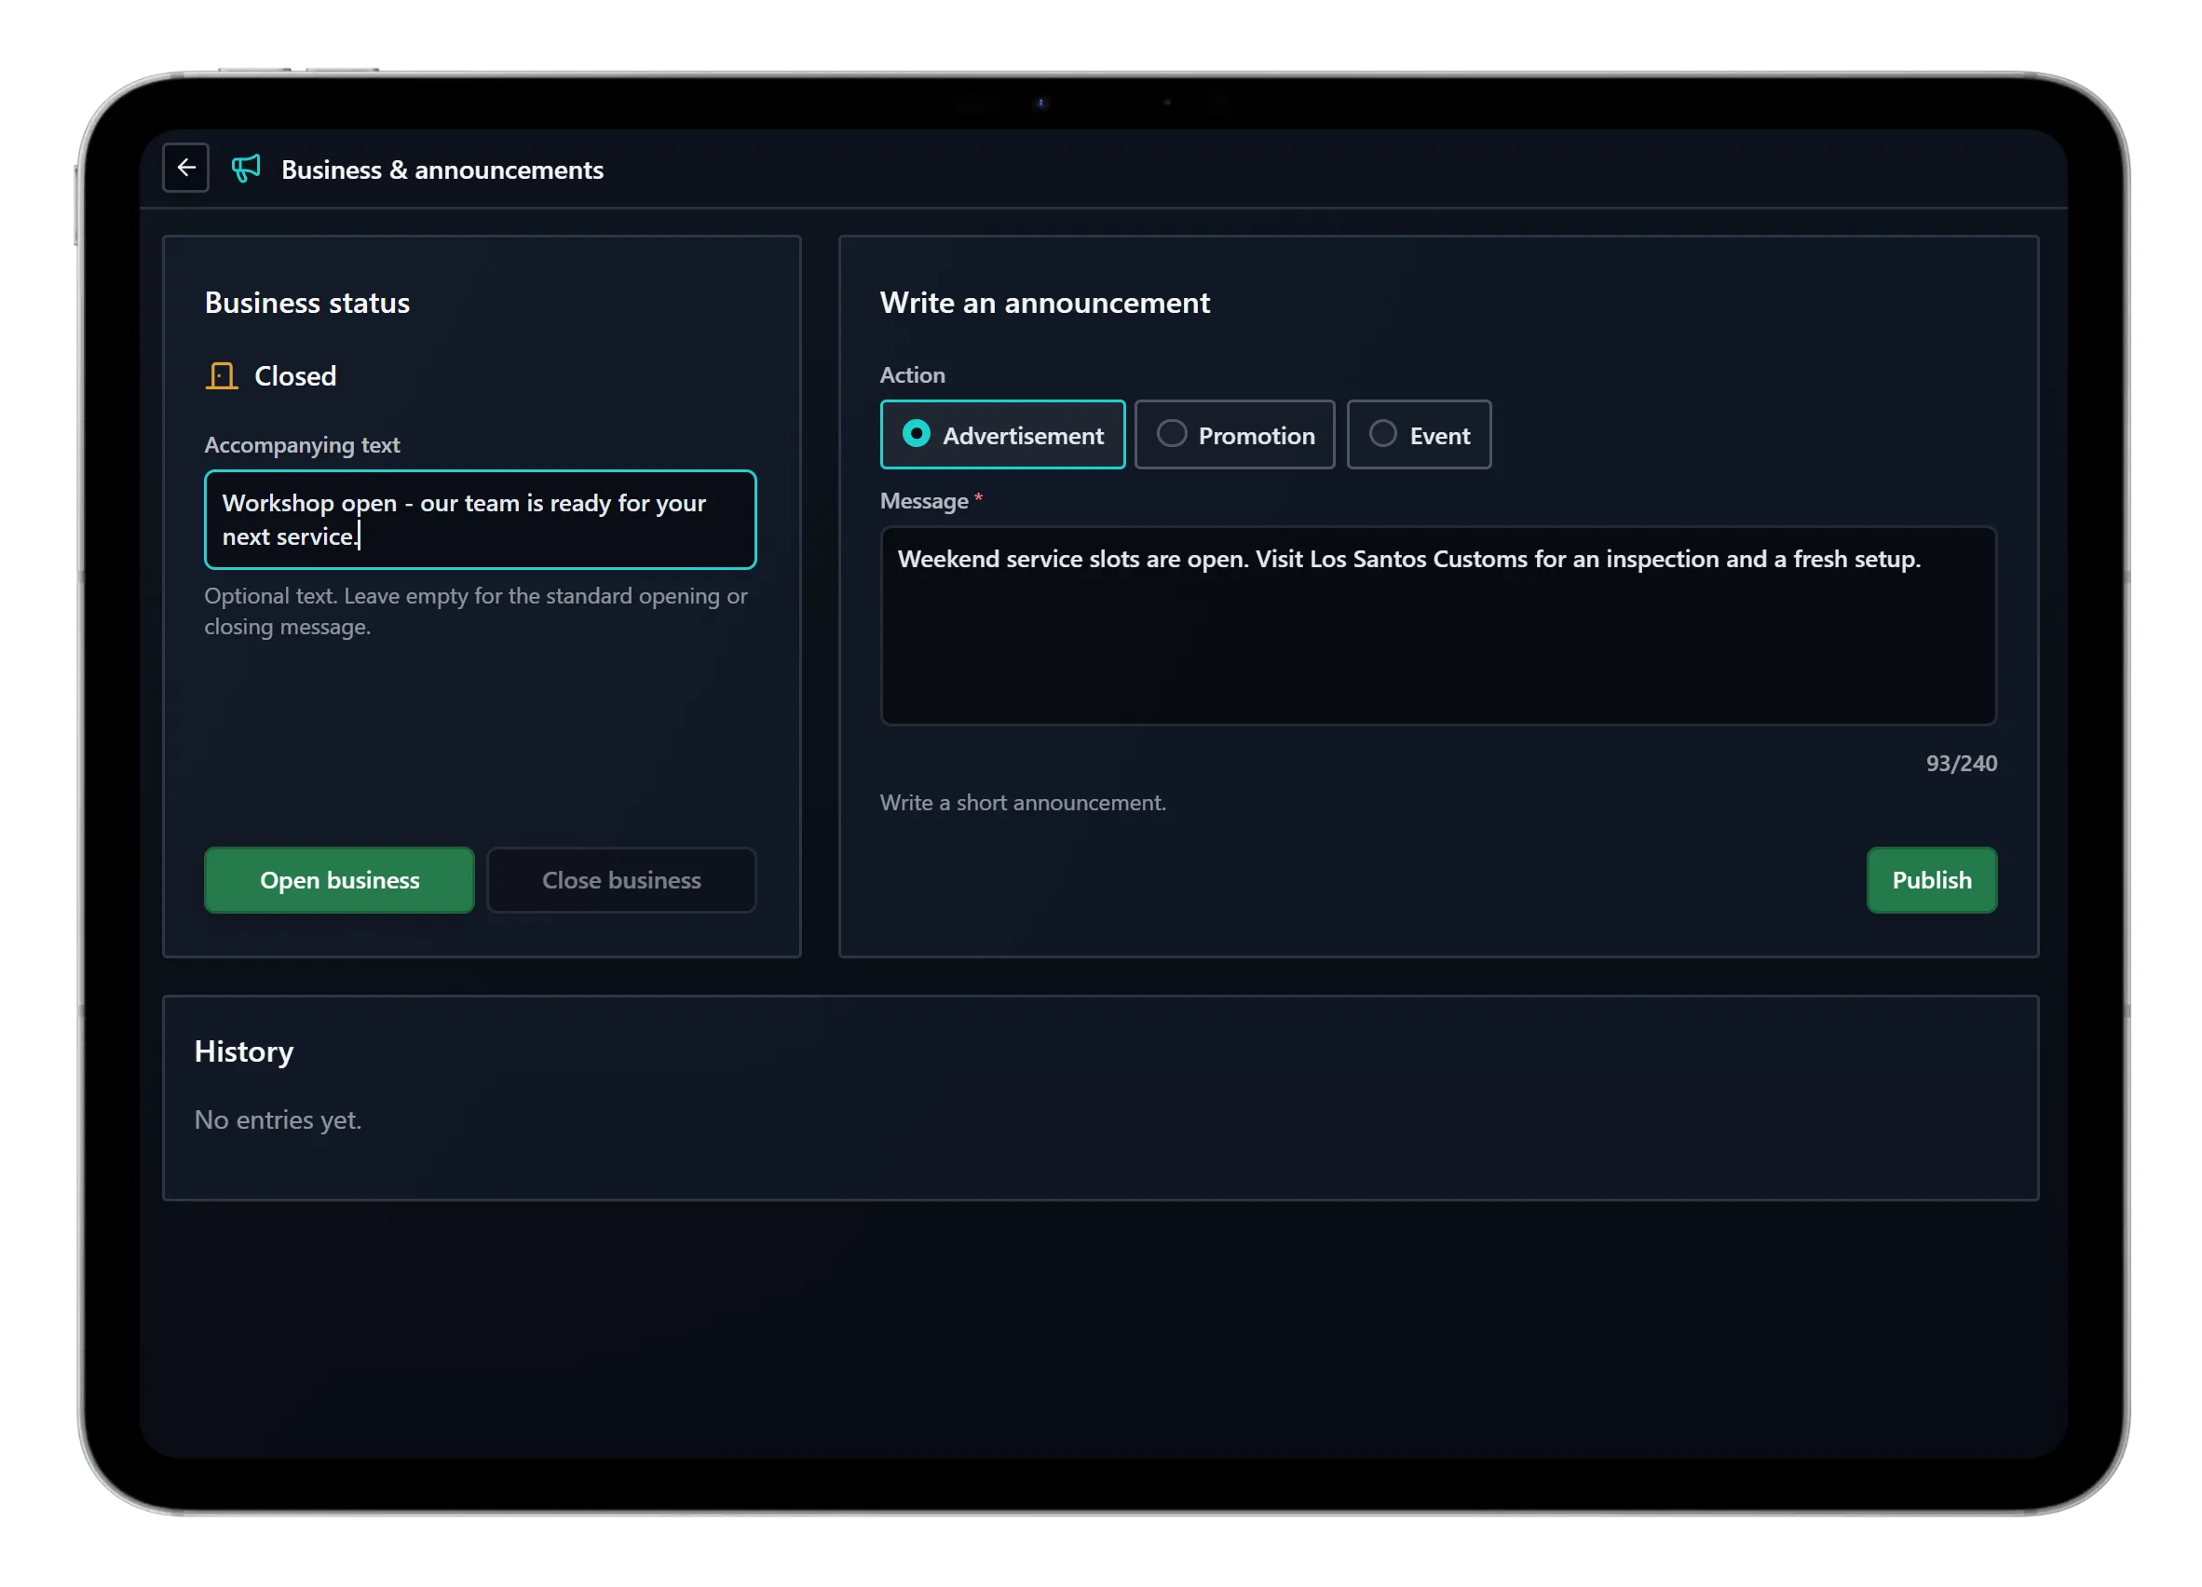Focus the Accompanying text field

[480, 521]
